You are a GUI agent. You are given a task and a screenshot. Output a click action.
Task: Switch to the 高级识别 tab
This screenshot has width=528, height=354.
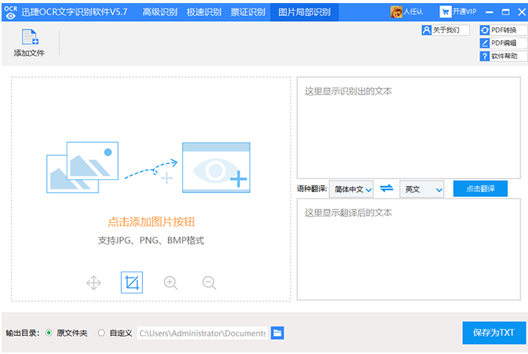click(161, 12)
